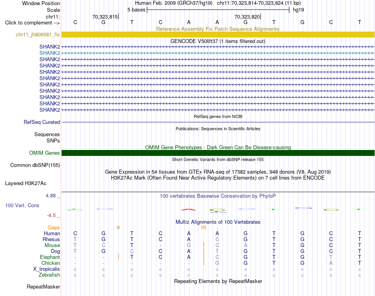Open the GTEx Gene Expression track title
The width and height of the screenshot is (375, 296).
click(218, 172)
